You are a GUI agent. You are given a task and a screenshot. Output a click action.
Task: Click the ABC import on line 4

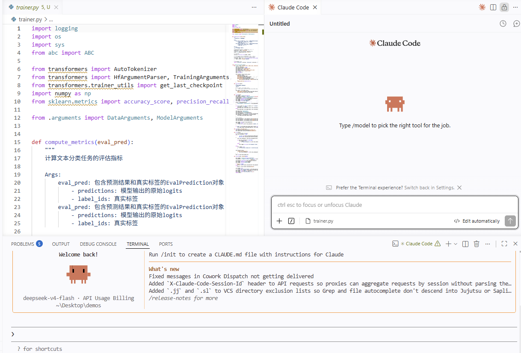(x=89, y=53)
